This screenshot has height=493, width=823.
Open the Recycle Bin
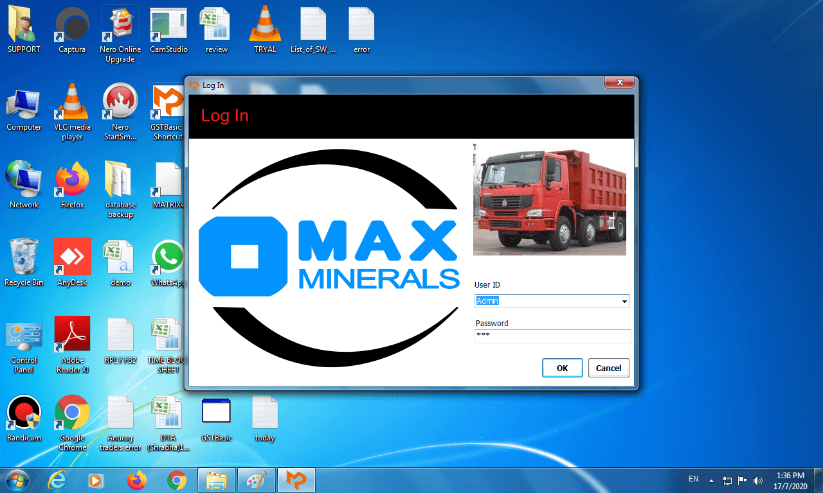click(24, 264)
